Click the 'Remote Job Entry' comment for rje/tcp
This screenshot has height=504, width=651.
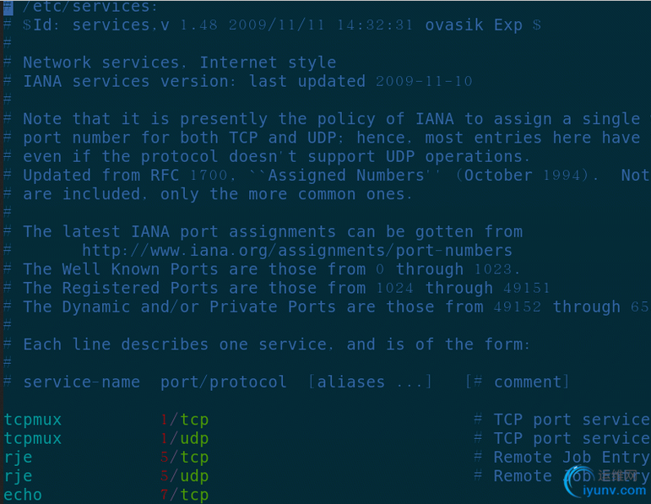coord(572,457)
